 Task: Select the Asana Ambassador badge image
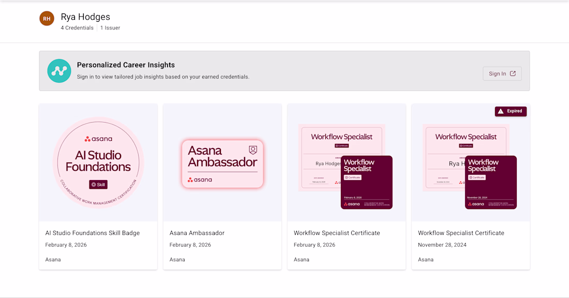(x=222, y=163)
